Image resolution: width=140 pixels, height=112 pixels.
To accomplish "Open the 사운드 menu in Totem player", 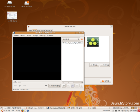I will click(x=42, y=35).
